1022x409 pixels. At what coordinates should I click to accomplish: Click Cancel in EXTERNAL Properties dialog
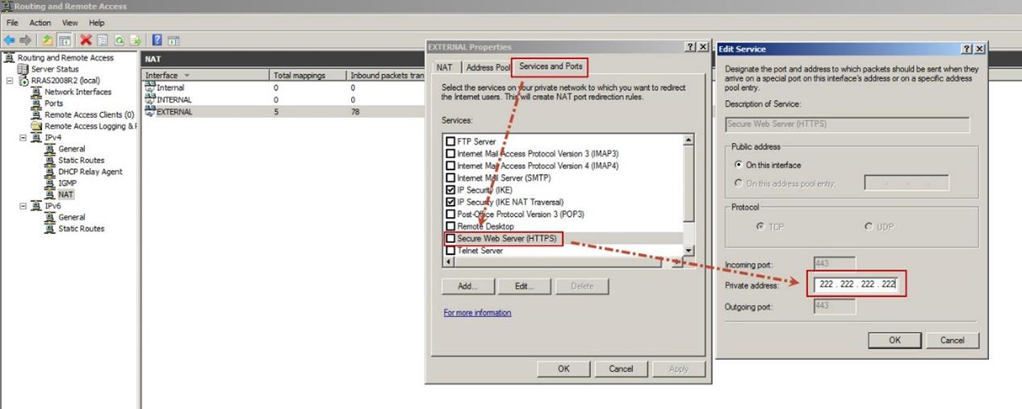pyautogui.click(x=621, y=369)
